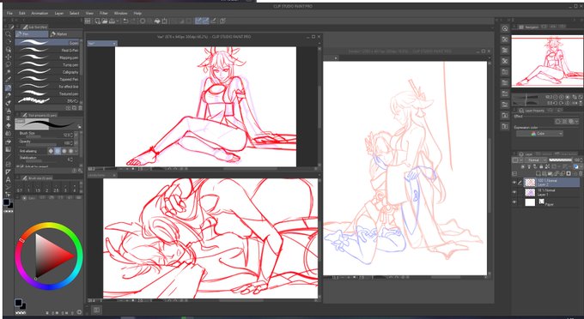Select the Pencil tool
The height and width of the screenshot is (319, 584).
pos(8,95)
